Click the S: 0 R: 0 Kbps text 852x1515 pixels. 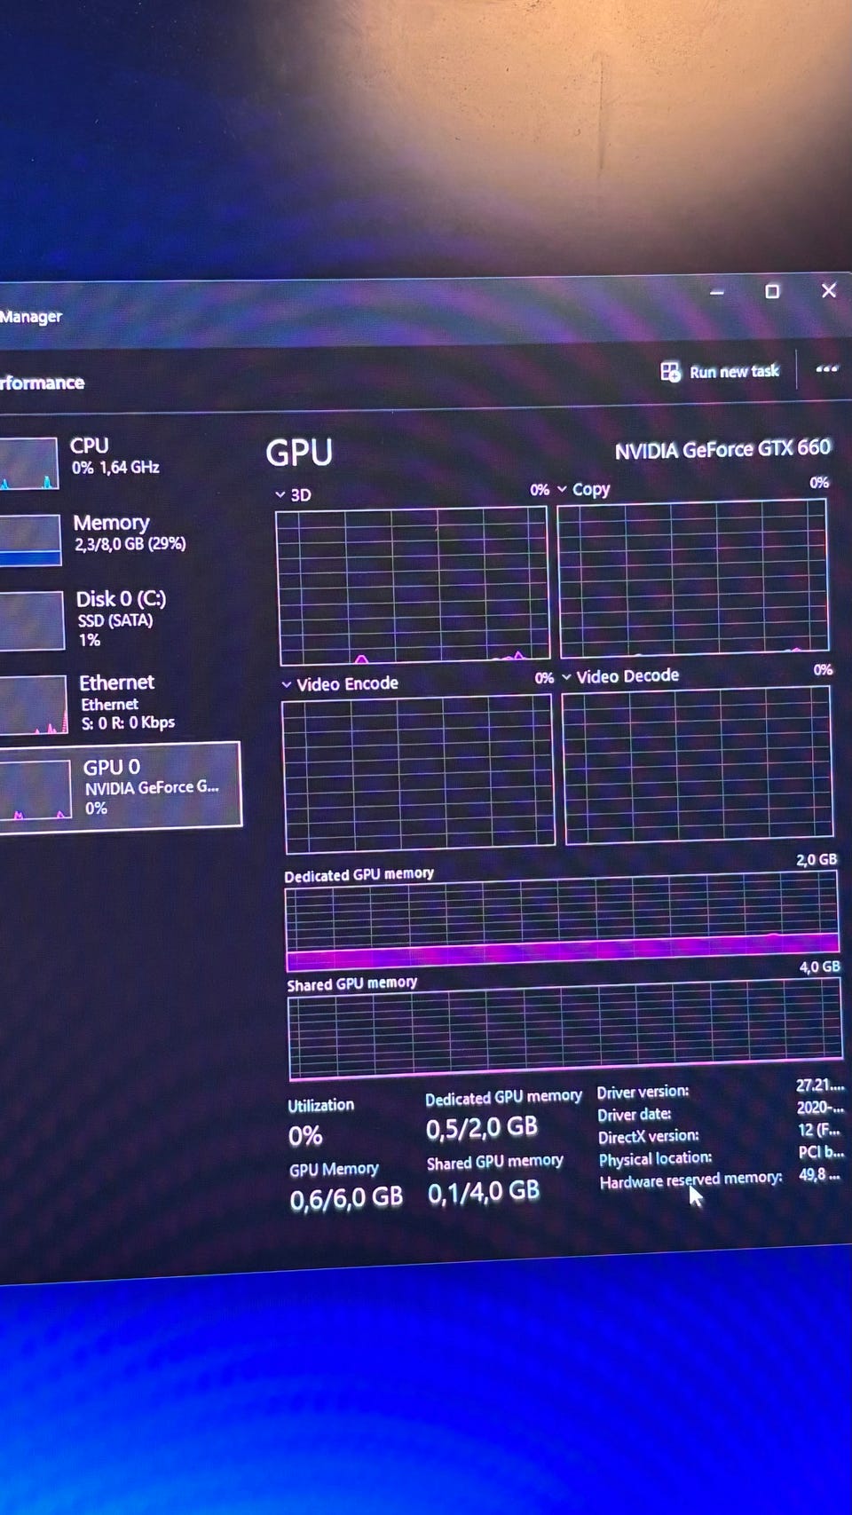(129, 722)
